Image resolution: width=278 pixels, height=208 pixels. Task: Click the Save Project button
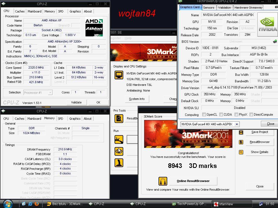(260, 132)
